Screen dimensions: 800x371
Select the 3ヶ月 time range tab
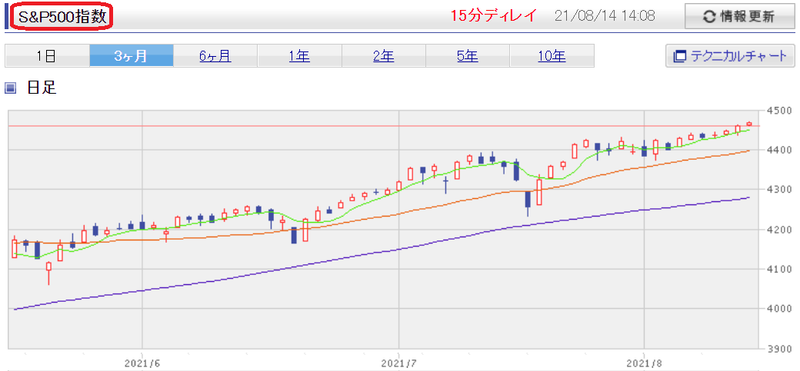[131, 55]
